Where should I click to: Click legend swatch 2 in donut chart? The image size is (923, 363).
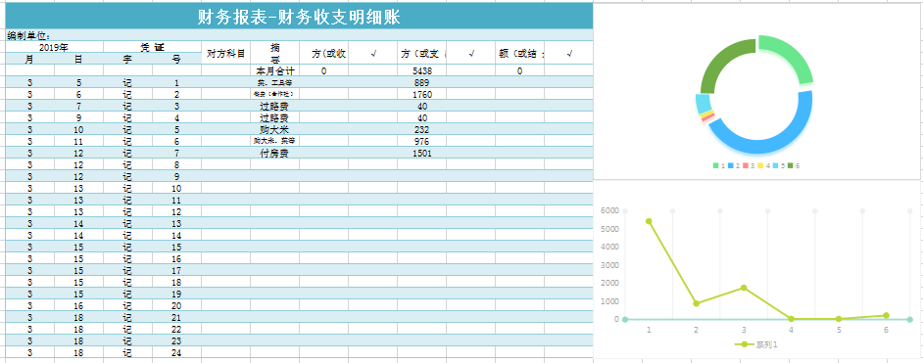point(731,165)
